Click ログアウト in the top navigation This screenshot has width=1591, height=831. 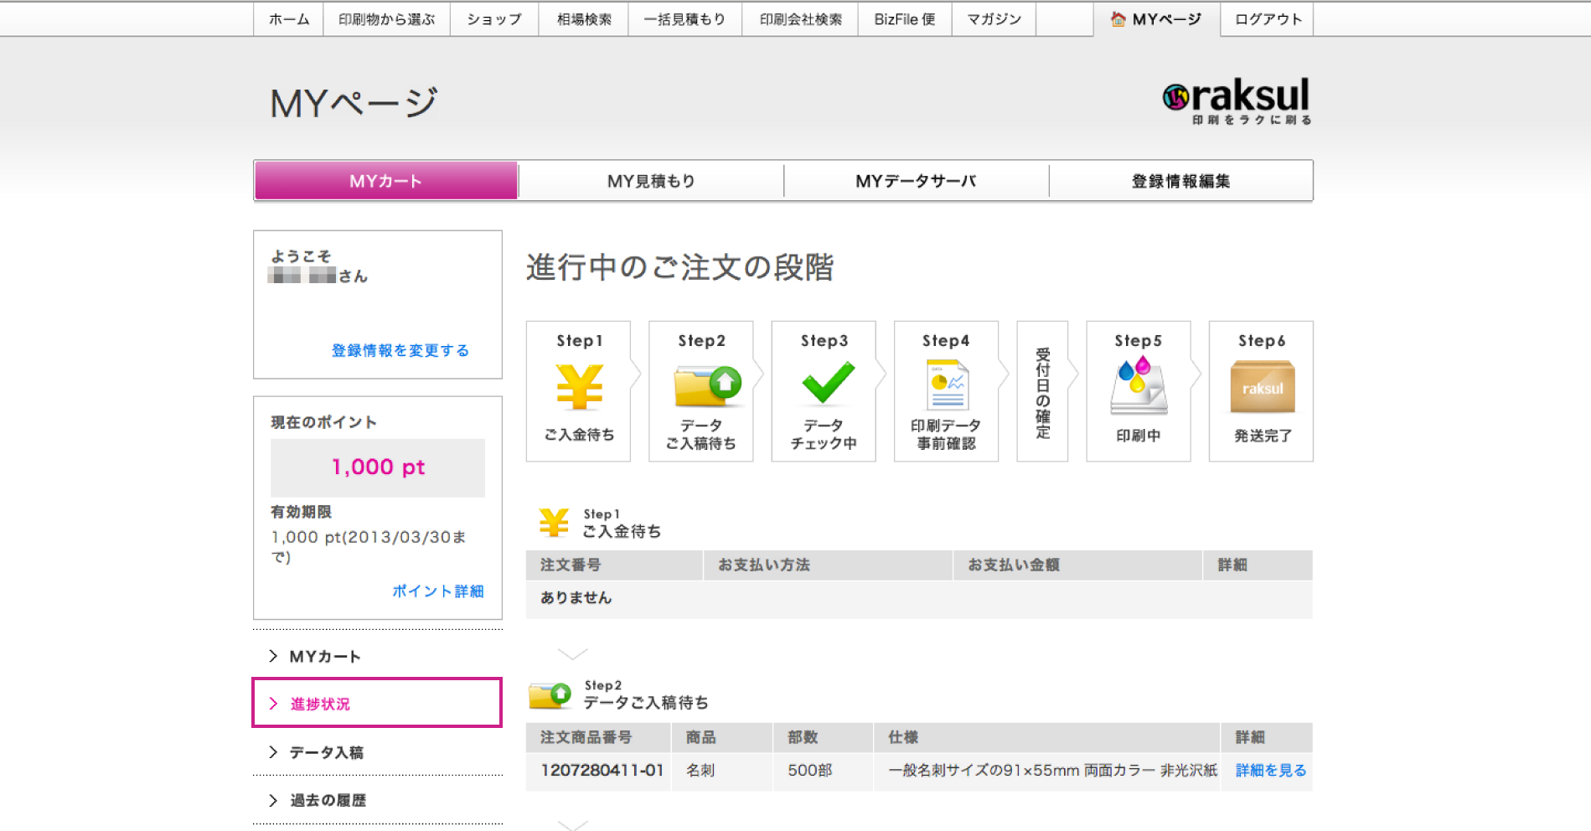[x=1268, y=19]
